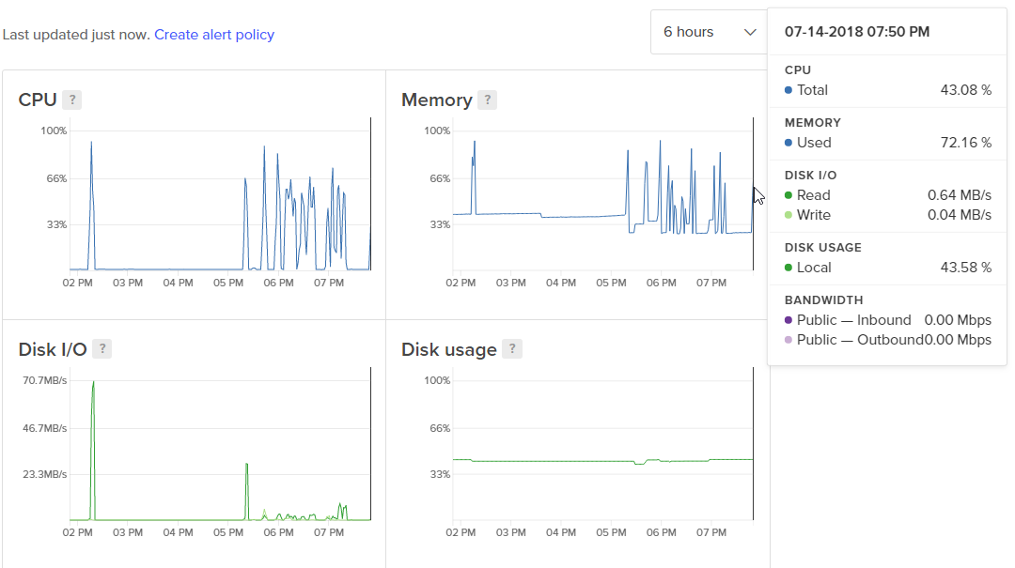Click the Last updated just now text
The width and height of the screenshot is (1015, 568).
[x=76, y=35]
